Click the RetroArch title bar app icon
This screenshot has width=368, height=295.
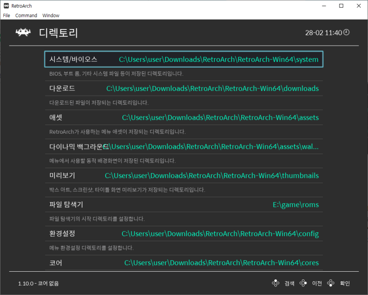[x=6, y=6]
